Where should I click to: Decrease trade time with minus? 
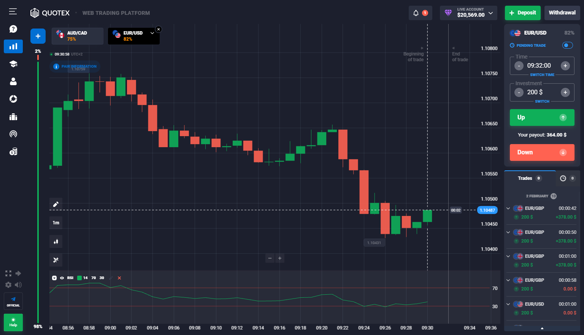point(519,66)
